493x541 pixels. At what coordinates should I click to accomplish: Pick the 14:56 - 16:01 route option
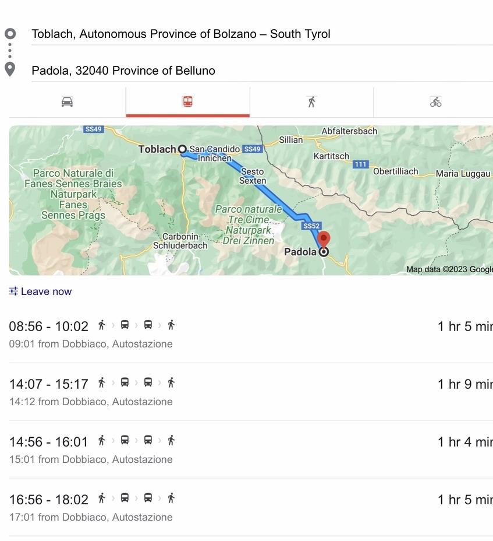(49, 441)
